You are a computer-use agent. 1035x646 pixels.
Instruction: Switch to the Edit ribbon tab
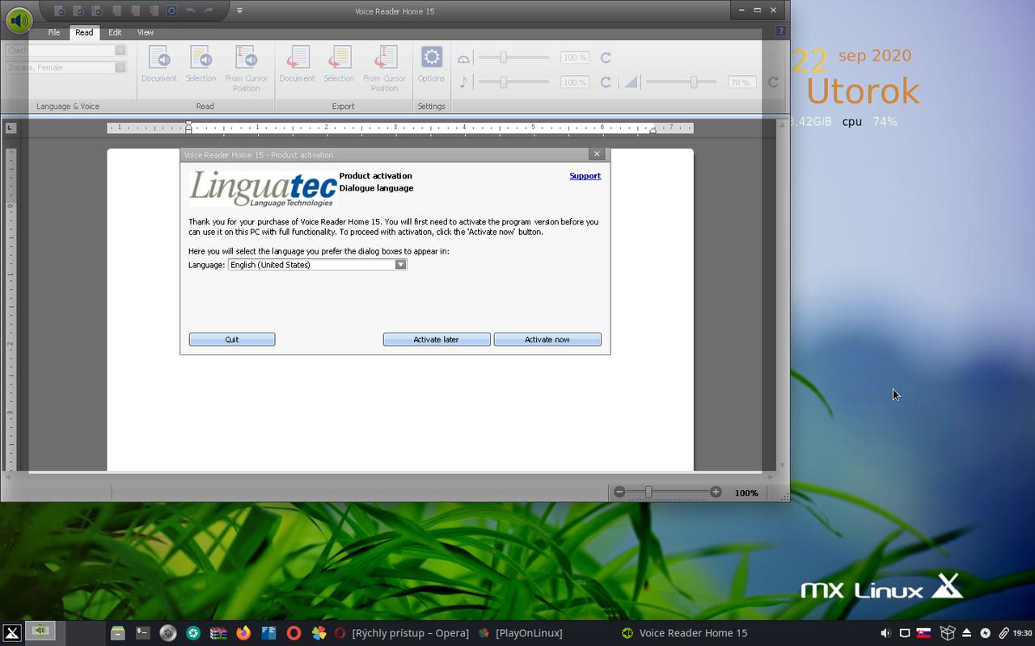click(x=115, y=32)
